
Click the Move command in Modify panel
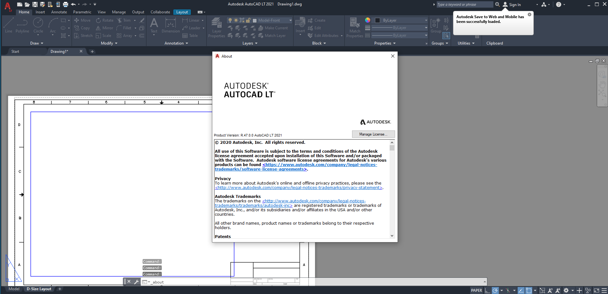pos(82,20)
